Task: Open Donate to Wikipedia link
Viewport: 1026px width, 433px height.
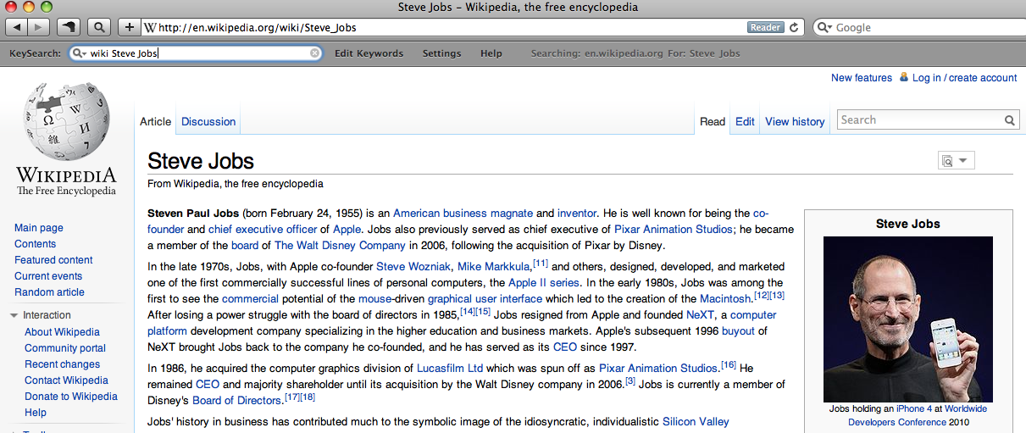Action: (x=71, y=397)
